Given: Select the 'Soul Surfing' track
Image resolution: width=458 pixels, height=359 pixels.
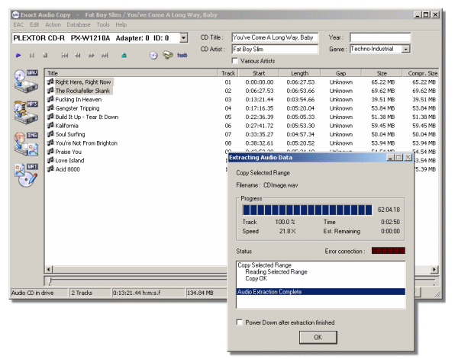Looking at the screenshot, I should [x=70, y=134].
